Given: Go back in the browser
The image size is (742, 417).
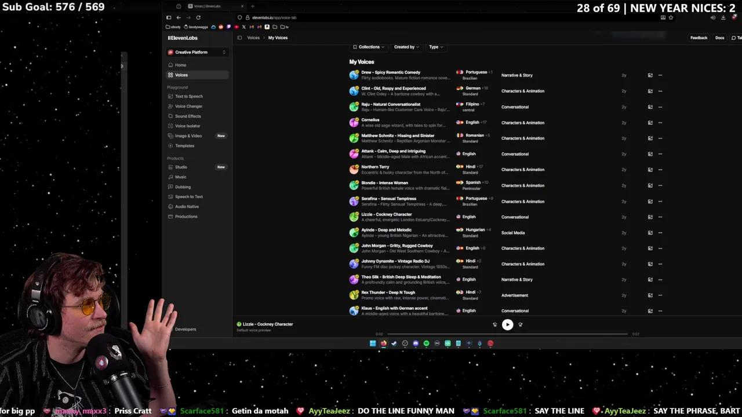Looking at the screenshot, I should click(179, 17).
